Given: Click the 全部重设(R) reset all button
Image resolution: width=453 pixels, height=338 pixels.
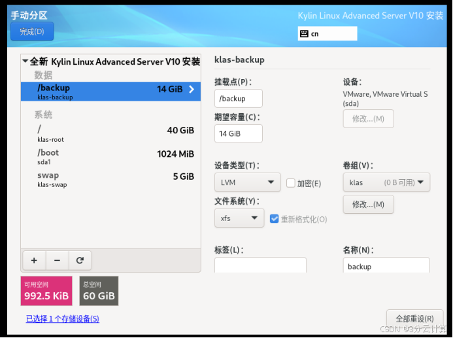Looking at the screenshot, I should [x=414, y=318].
